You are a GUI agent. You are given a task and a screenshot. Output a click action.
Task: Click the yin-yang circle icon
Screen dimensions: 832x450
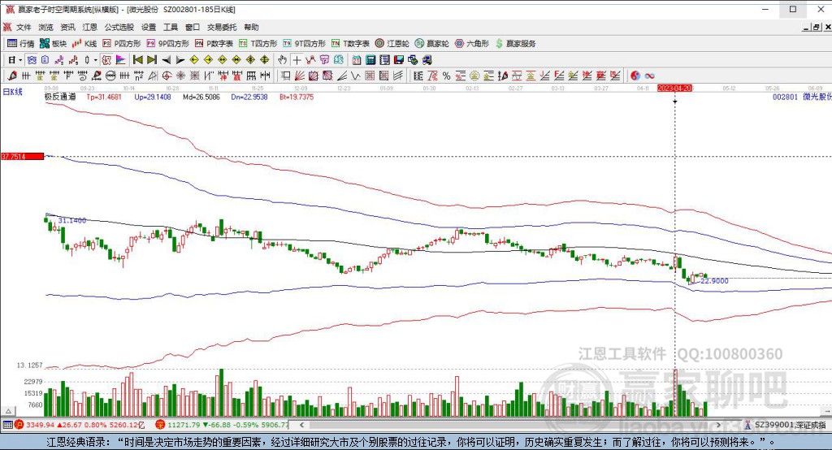(635, 76)
